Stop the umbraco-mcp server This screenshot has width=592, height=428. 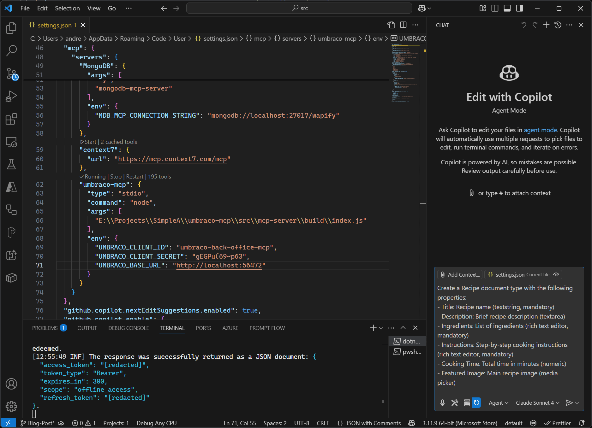(116, 177)
